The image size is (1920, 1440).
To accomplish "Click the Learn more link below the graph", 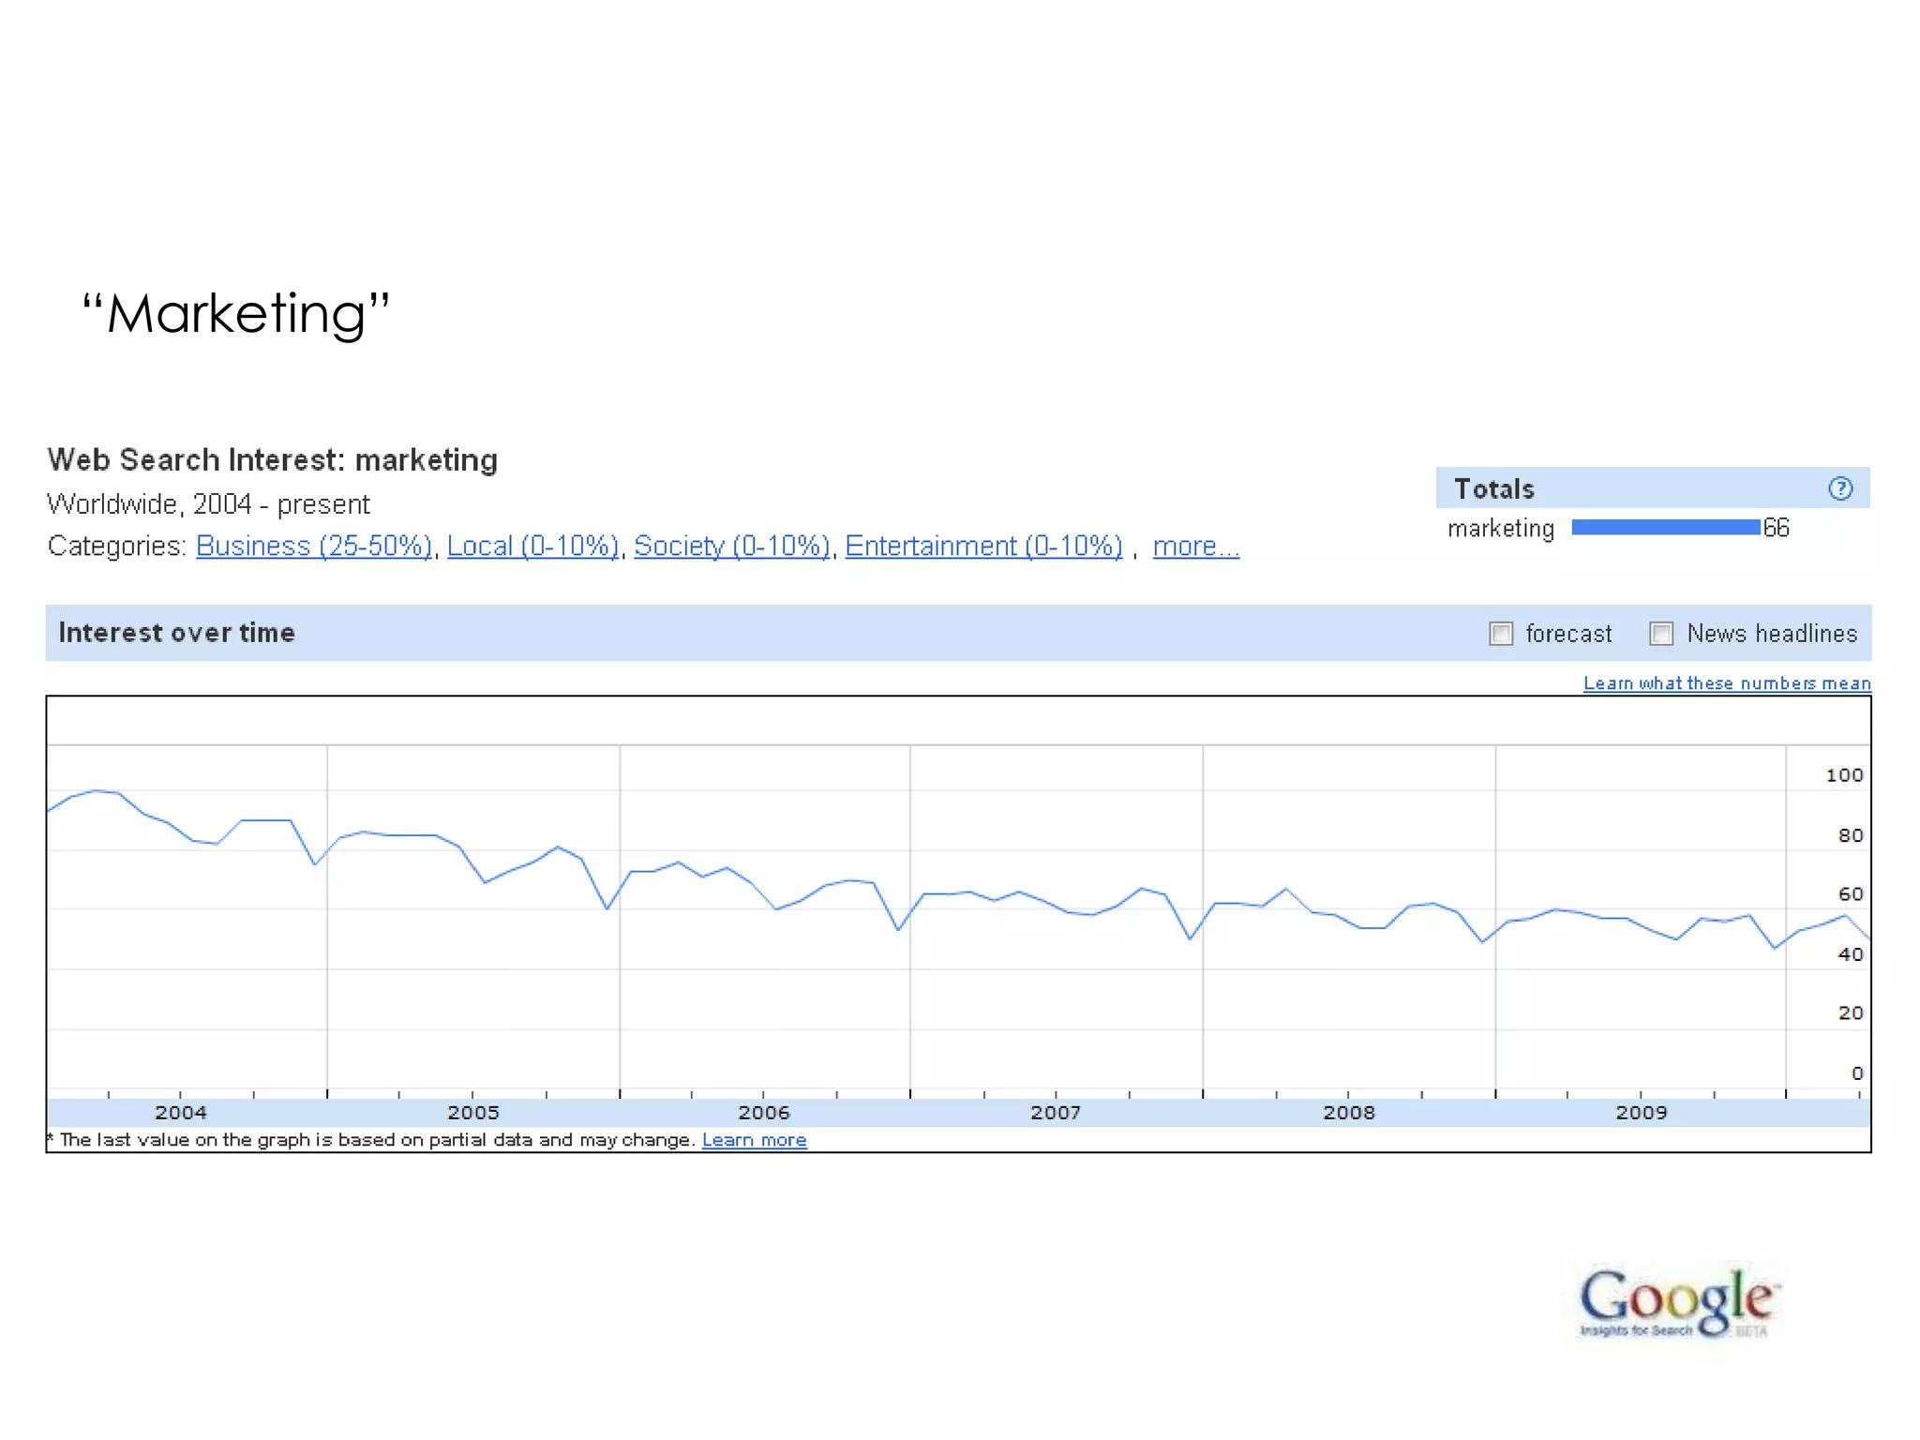I will click(754, 1140).
